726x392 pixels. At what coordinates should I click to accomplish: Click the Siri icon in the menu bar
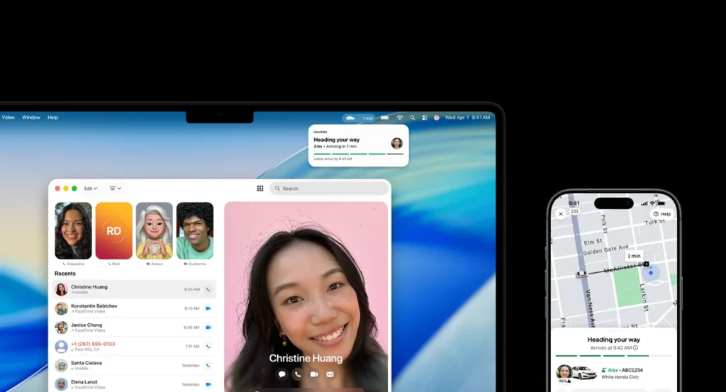coord(436,118)
